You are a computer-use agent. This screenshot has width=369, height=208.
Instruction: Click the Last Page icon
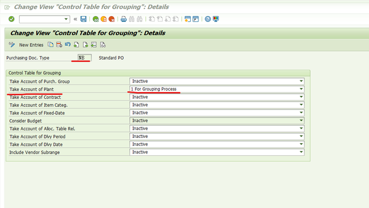[x=175, y=19]
